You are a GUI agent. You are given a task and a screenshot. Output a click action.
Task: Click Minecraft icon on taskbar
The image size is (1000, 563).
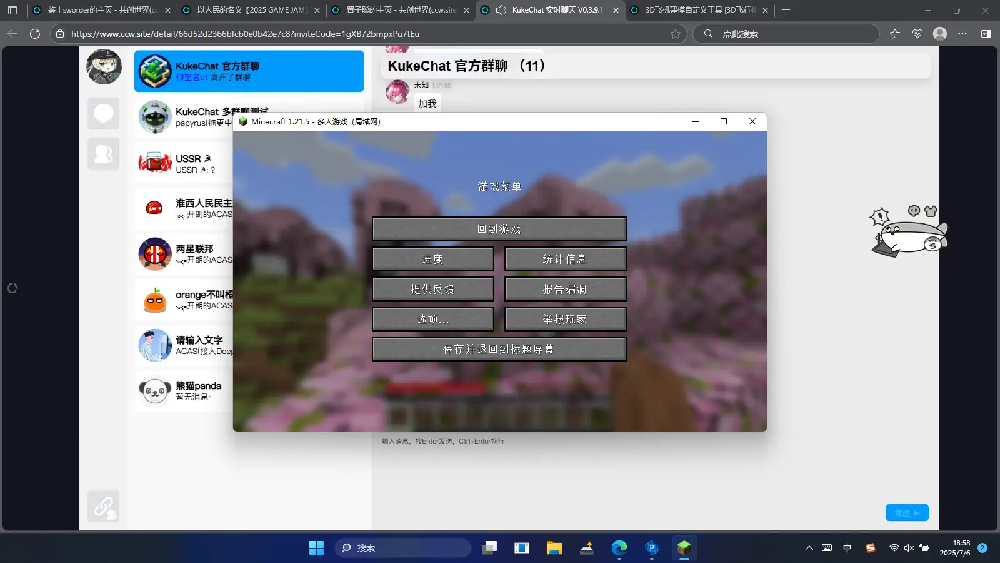tap(684, 548)
